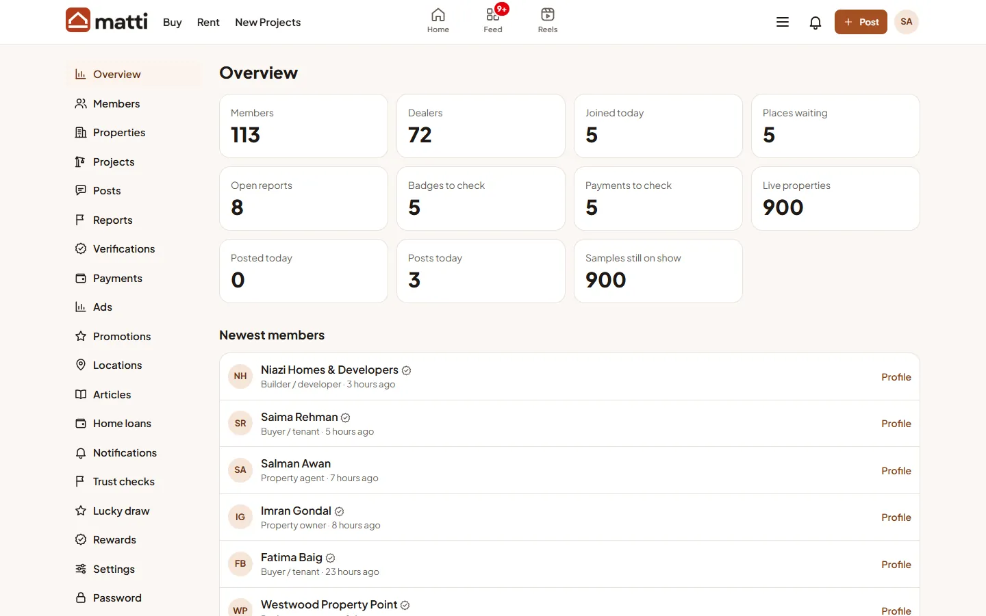This screenshot has height=616, width=986.
Task: Open the Members 113 stat card
Action: coord(303,126)
